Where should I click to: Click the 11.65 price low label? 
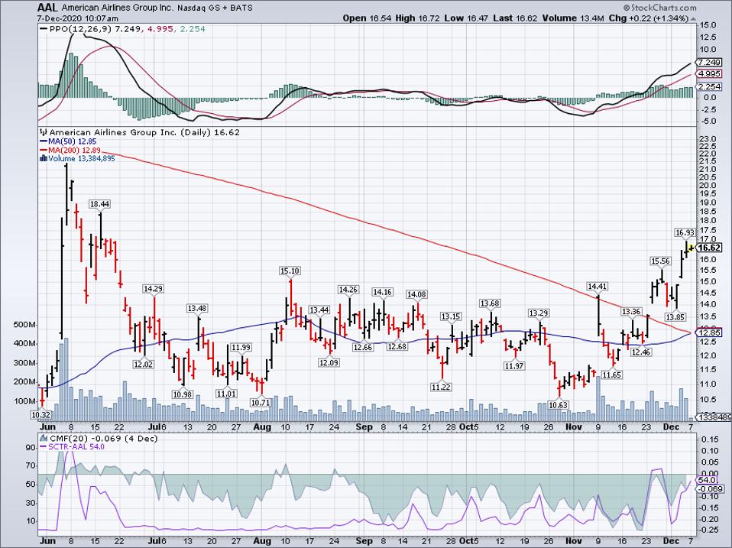(611, 375)
